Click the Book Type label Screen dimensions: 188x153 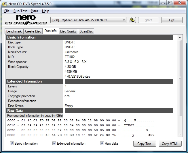coord(16,47)
